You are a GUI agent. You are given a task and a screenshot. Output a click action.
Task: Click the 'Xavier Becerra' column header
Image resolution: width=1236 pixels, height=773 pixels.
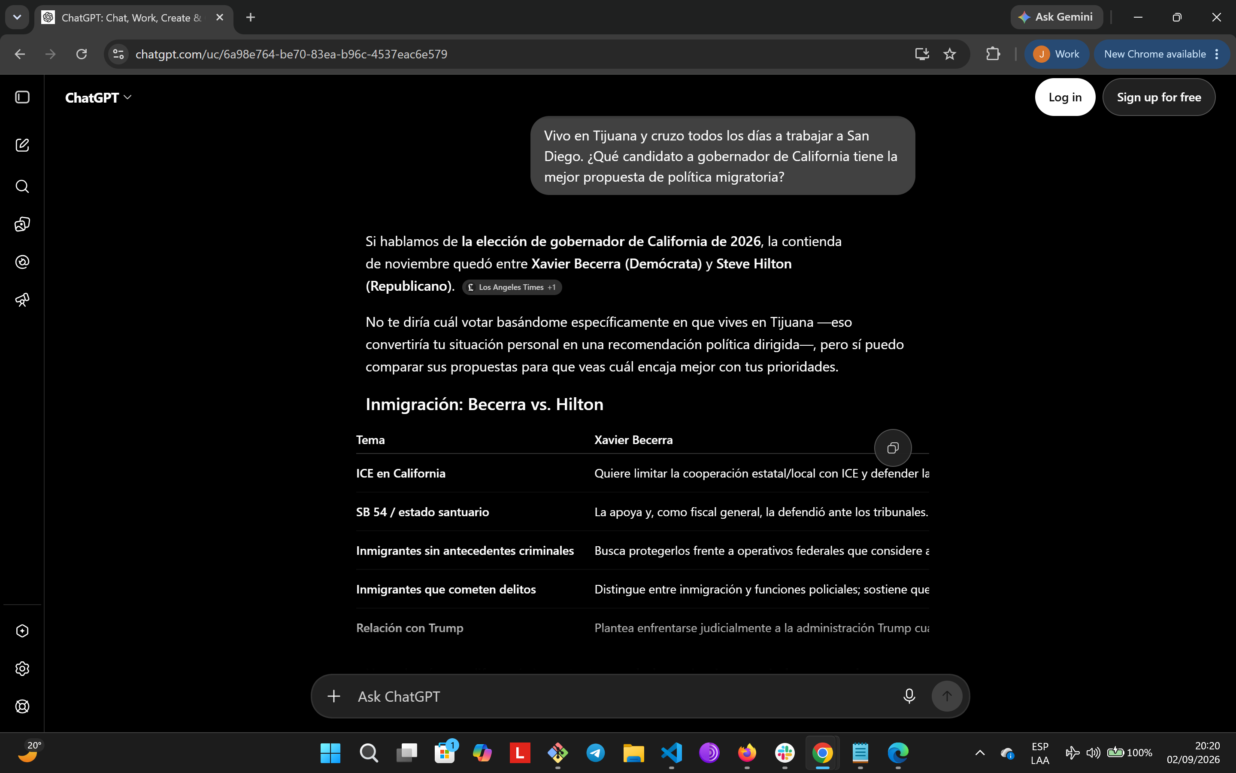(x=633, y=440)
